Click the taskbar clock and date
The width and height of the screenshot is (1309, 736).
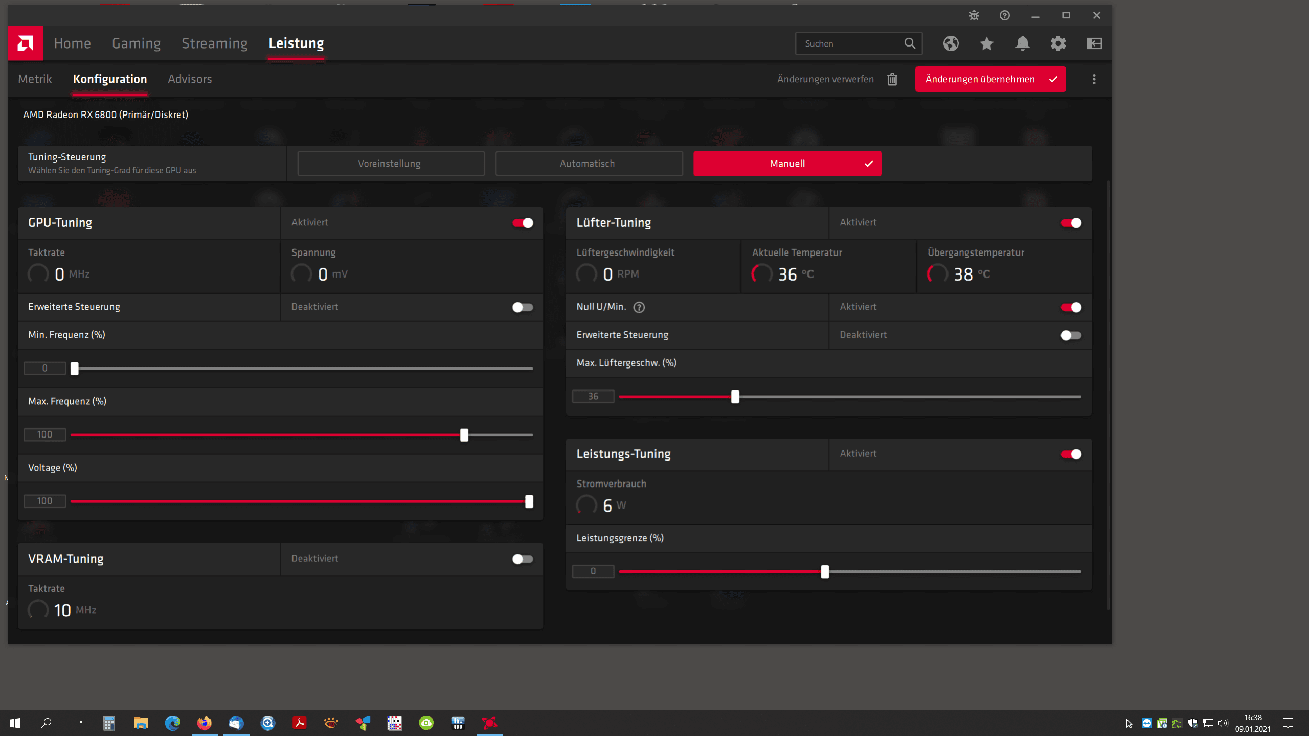point(1253,723)
